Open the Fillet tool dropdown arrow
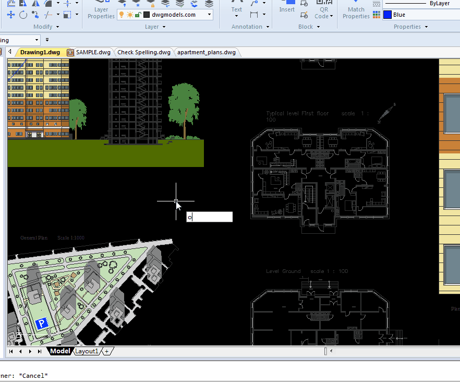Image resolution: width=460 pixels, height=382 pixels. click(x=58, y=3)
